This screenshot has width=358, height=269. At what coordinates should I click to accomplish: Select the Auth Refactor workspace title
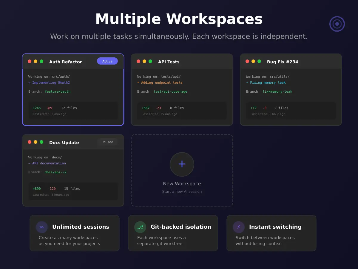(x=65, y=62)
